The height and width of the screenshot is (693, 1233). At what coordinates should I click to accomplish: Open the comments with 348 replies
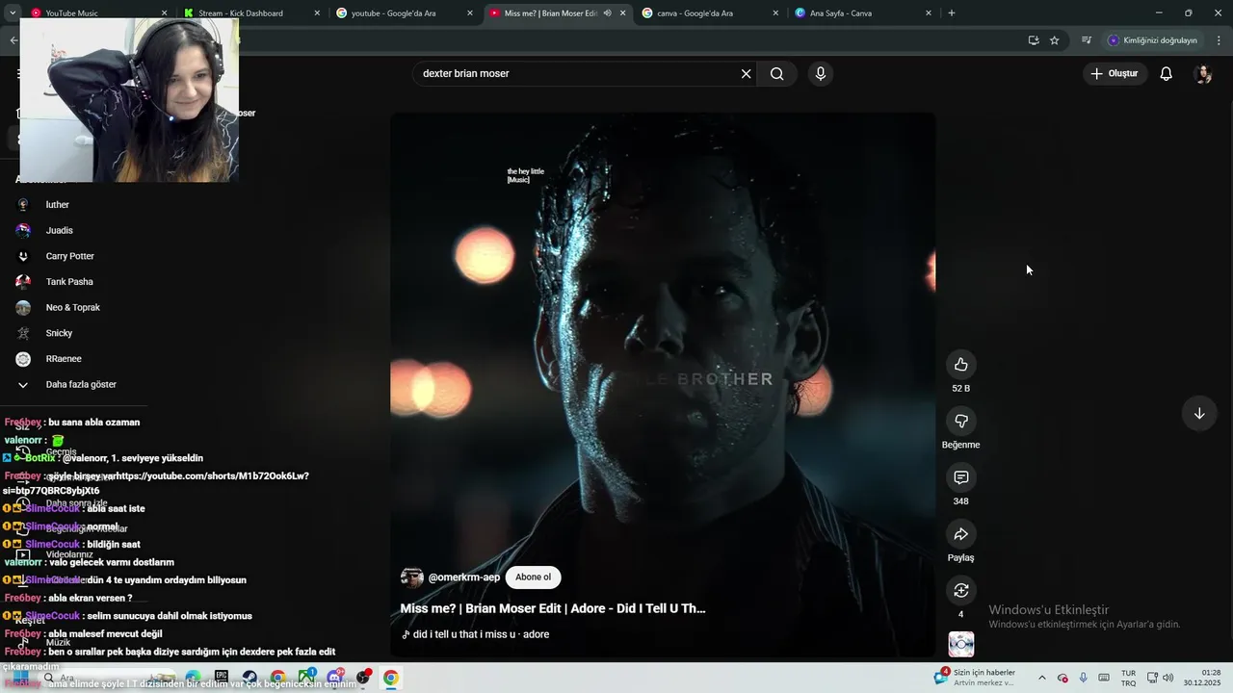click(x=960, y=477)
